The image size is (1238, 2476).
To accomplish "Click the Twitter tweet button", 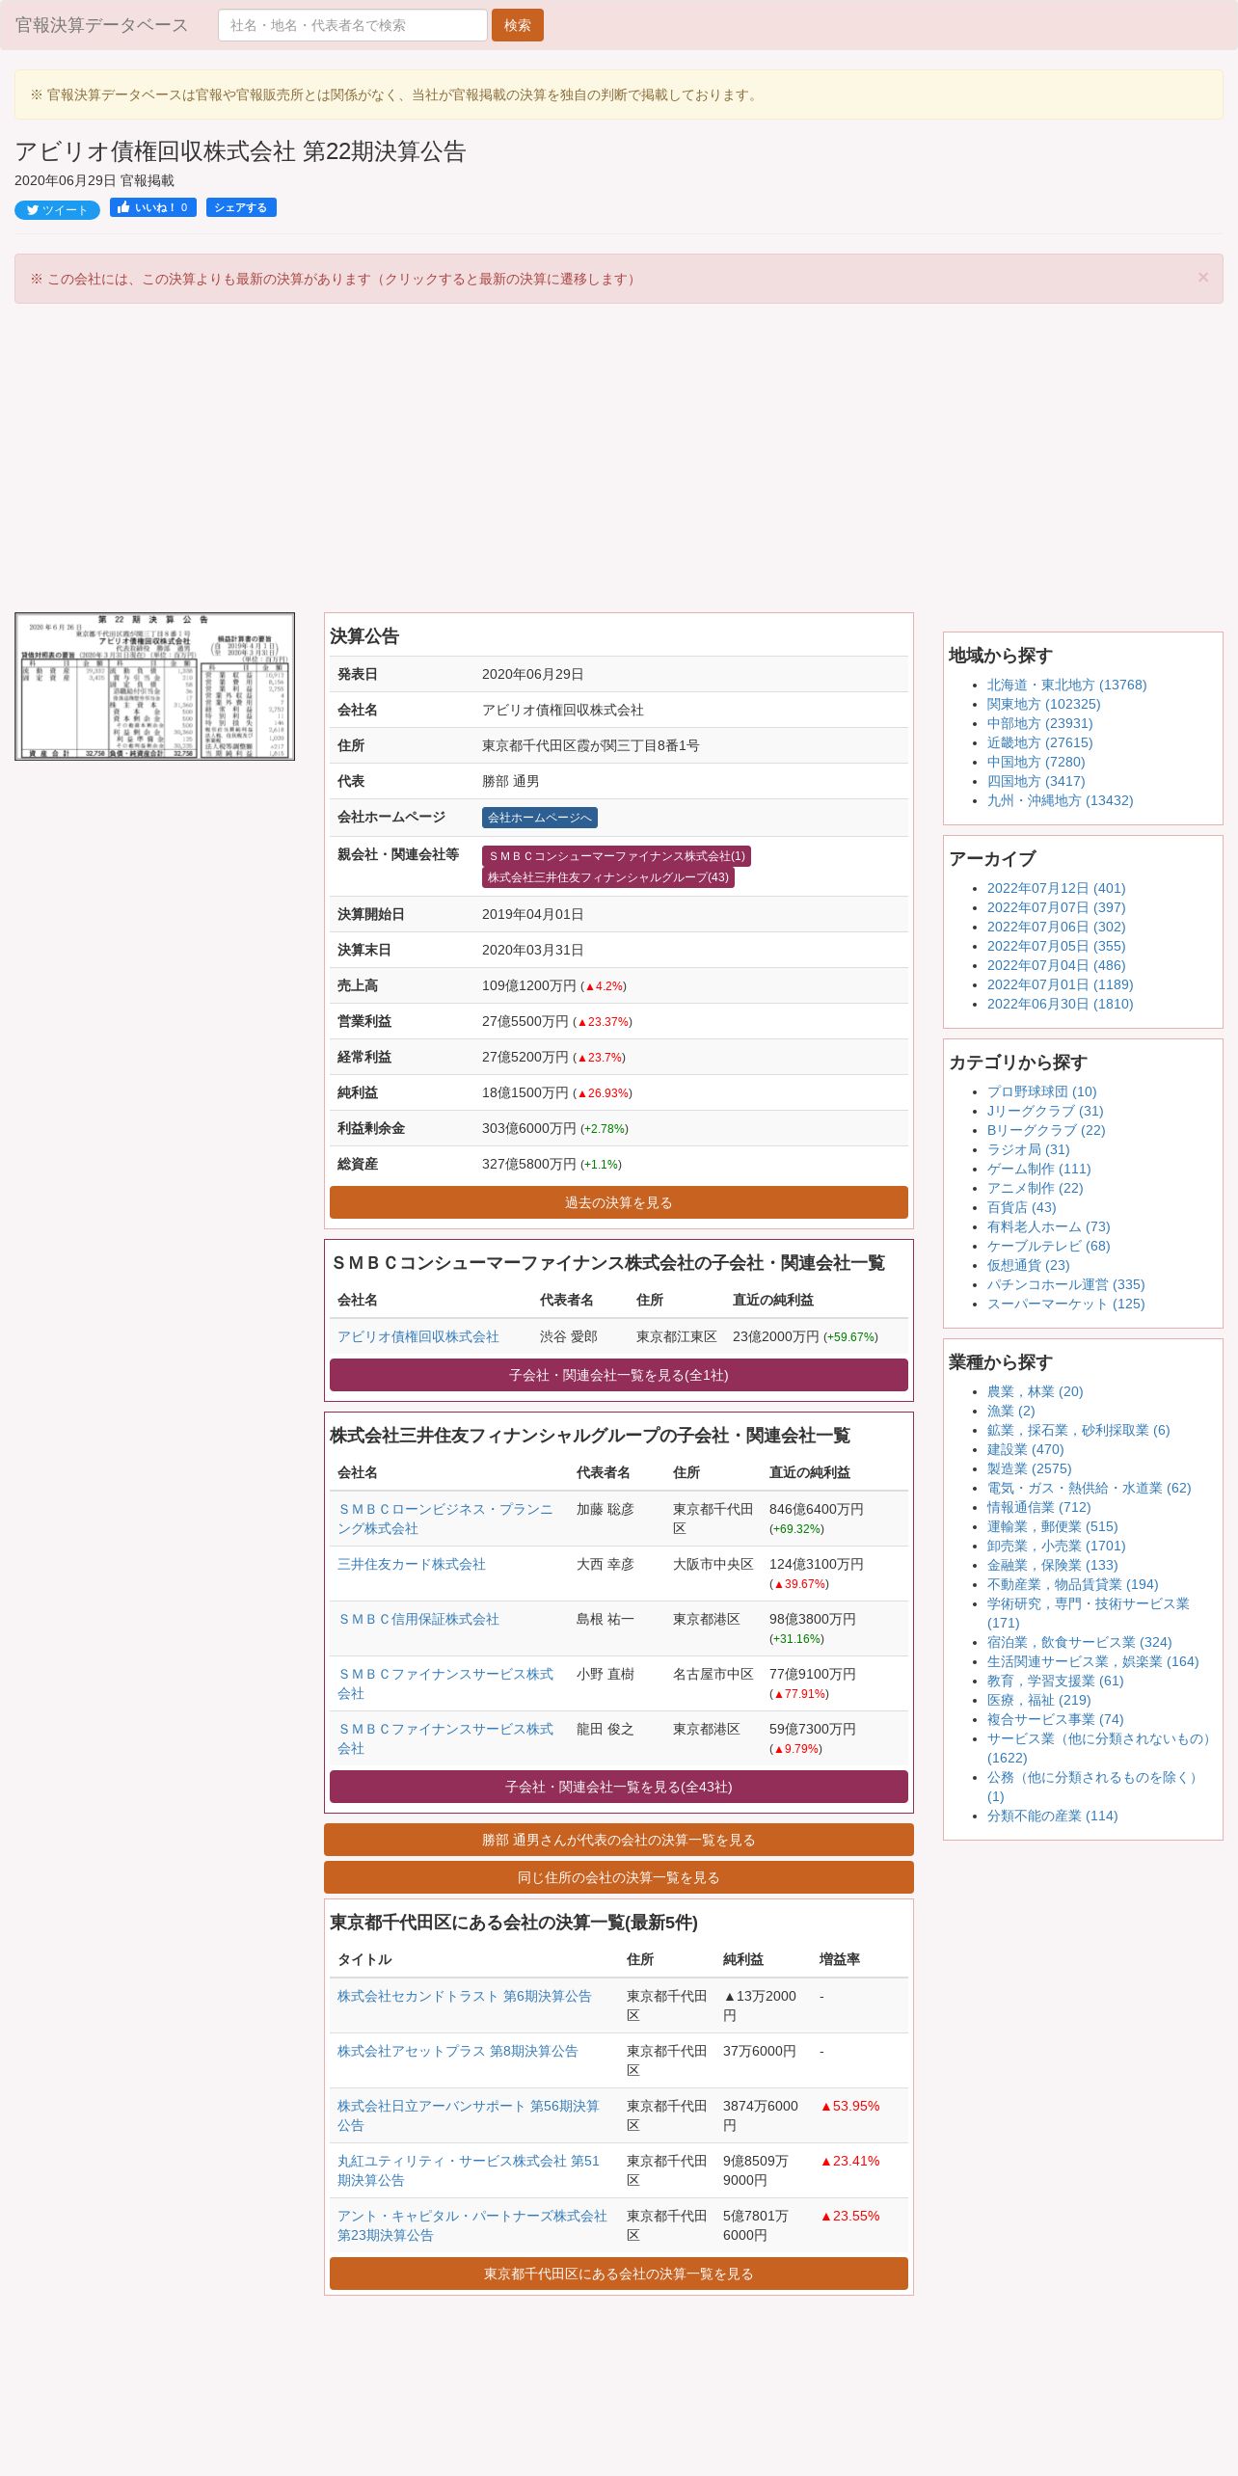I will click(57, 210).
